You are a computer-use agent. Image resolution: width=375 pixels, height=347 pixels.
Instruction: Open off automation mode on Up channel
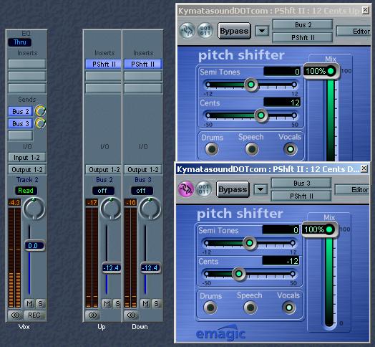103,191
